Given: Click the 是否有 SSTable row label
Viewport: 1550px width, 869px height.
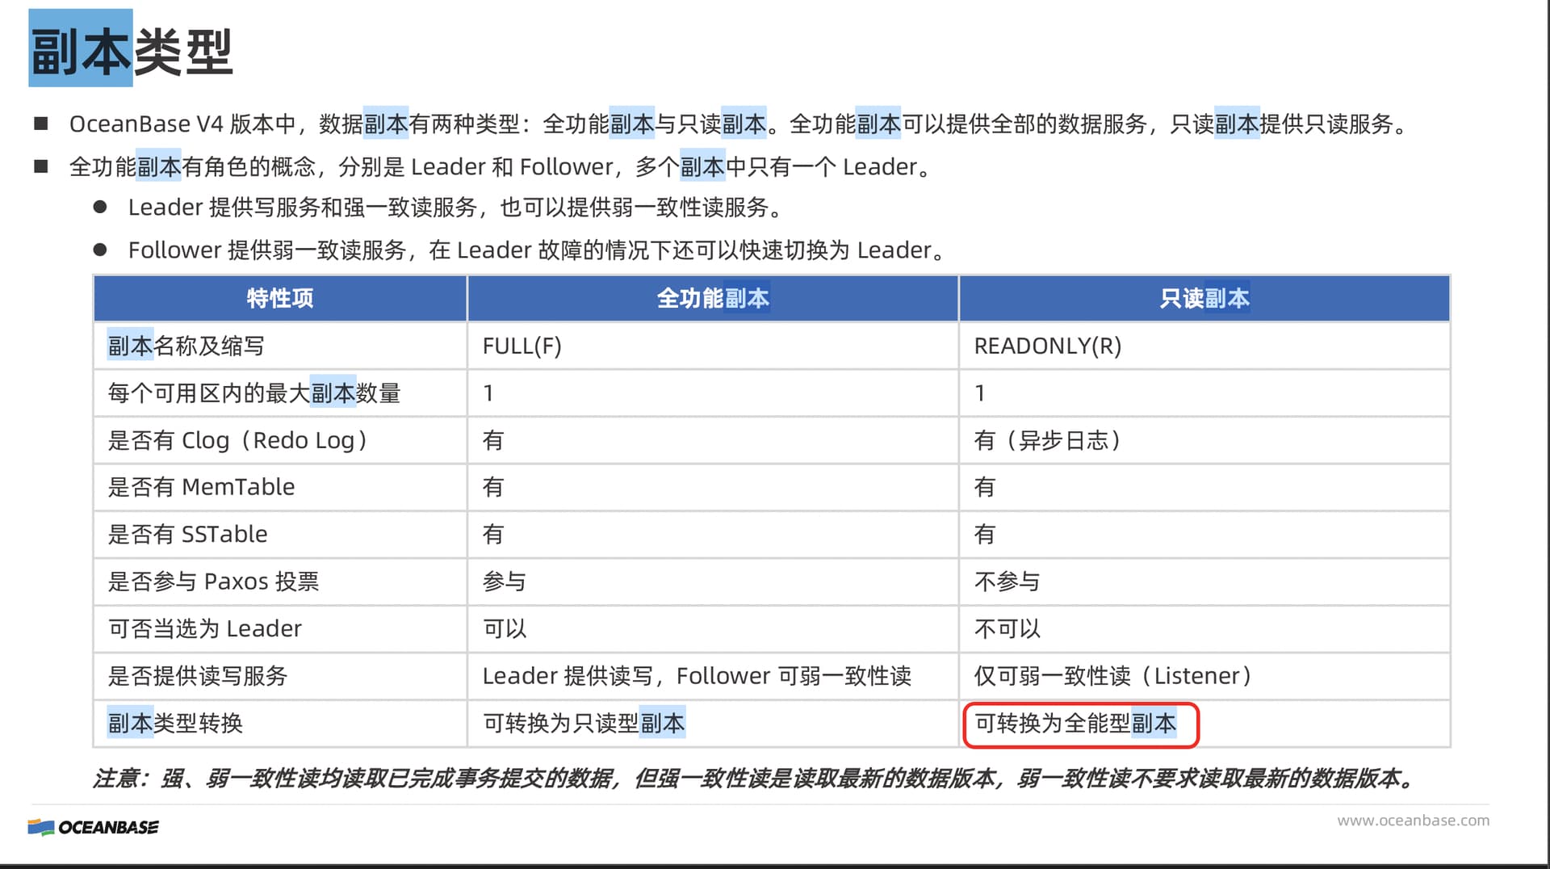Looking at the screenshot, I should 187,534.
